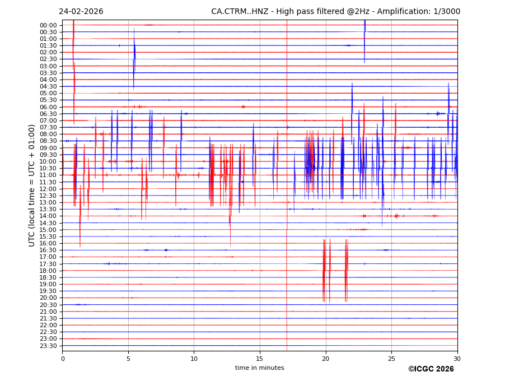
Task: Click the 10 tick on the minutes axis
Action: (x=194, y=359)
